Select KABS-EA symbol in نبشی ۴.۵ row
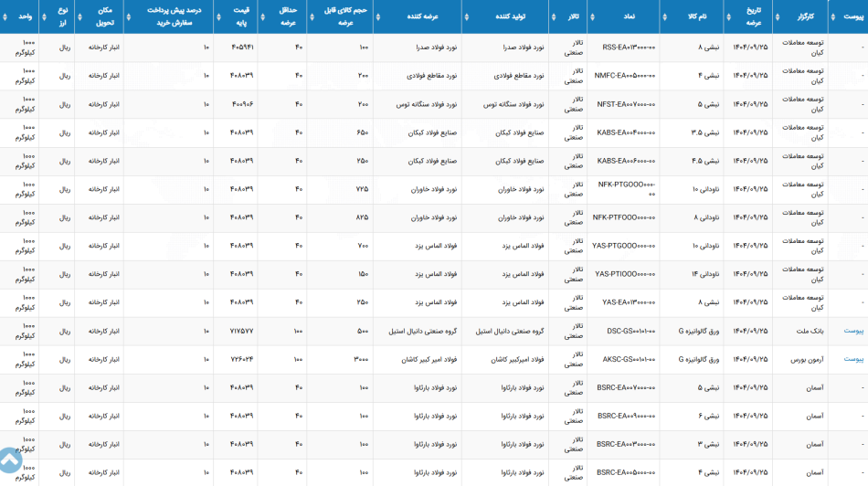The width and height of the screenshot is (868, 486). coord(626,161)
